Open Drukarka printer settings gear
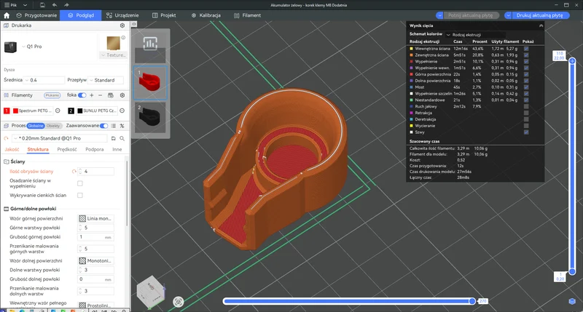 pyautogui.click(x=122, y=25)
